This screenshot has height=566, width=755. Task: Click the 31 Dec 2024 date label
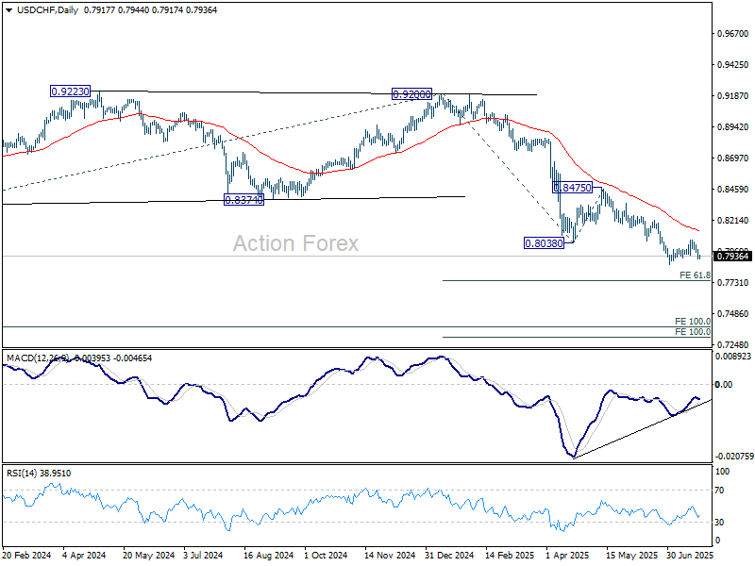pos(449,556)
